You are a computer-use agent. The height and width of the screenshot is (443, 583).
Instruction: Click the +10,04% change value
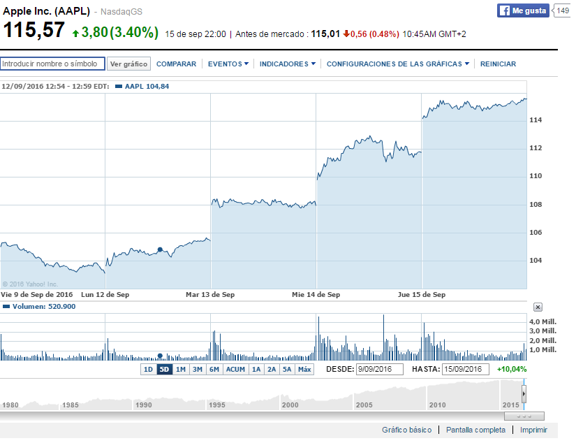[512, 370]
